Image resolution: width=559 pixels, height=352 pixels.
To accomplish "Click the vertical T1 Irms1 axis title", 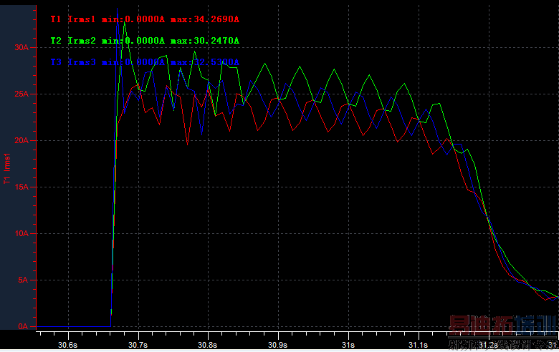I will [x=6, y=169].
